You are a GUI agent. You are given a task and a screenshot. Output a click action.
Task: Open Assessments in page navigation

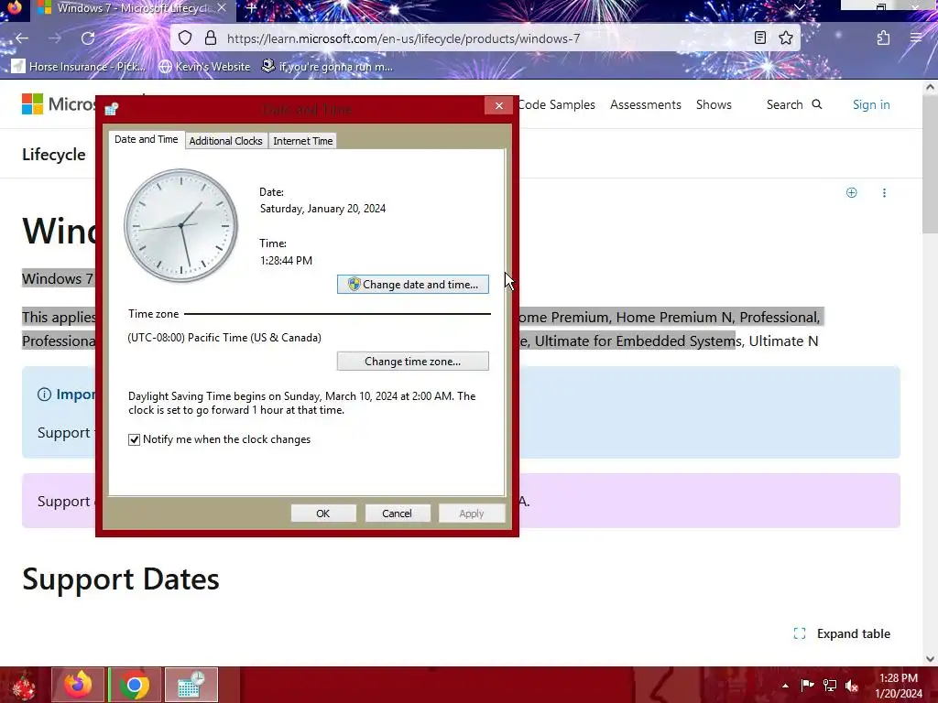(646, 104)
